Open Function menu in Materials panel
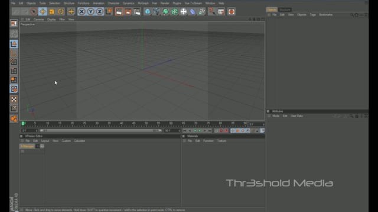This screenshot has width=378, height=212. (x=208, y=141)
